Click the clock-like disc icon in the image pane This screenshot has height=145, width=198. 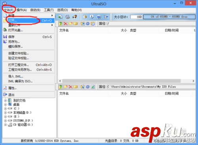tap(93, 24)
